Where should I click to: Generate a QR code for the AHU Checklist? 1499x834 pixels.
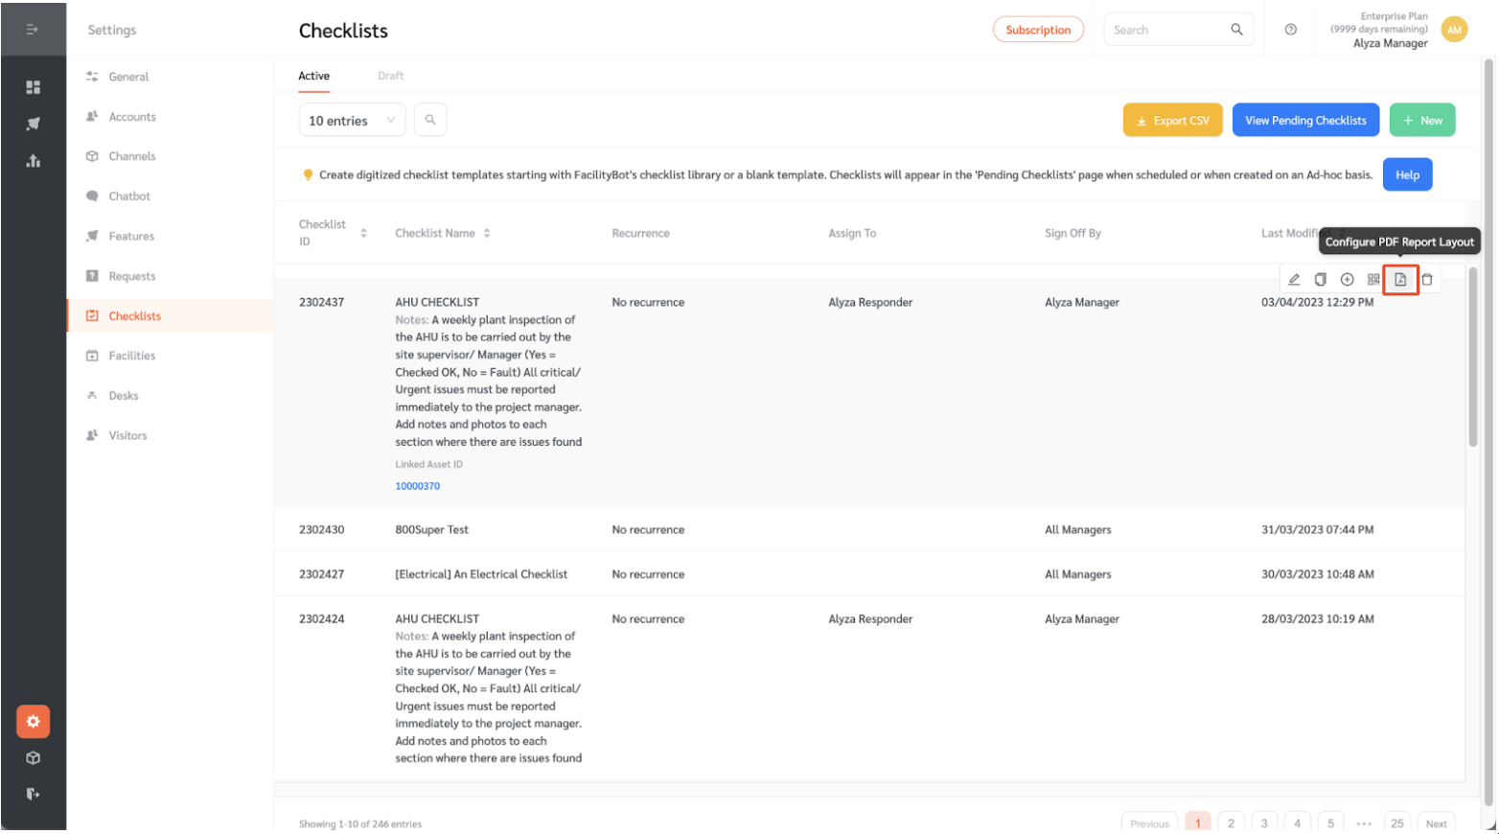click(1373, 279)
